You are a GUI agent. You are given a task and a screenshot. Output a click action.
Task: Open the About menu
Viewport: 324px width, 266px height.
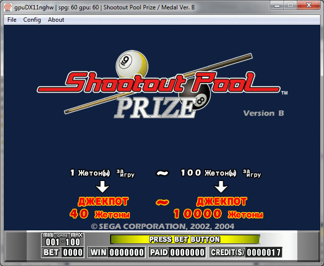[x=56, y=20]
